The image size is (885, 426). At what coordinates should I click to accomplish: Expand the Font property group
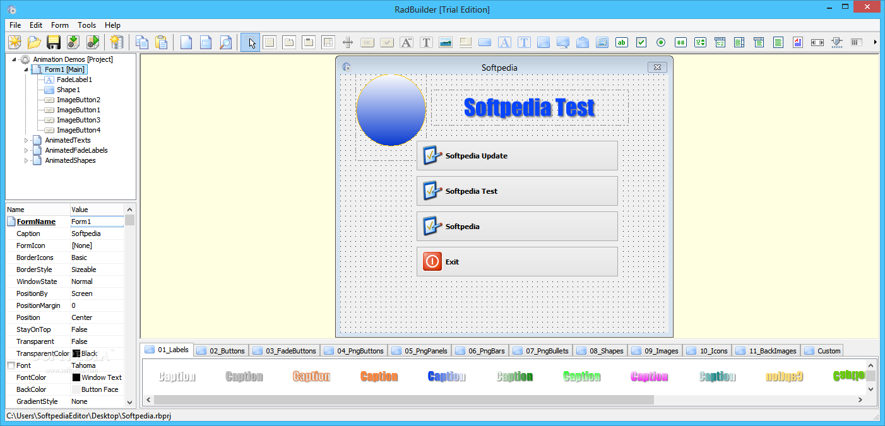click(11, 365)
